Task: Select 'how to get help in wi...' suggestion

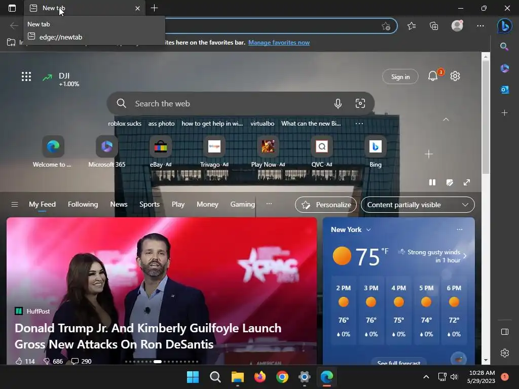Action: (x=212, y=124)
